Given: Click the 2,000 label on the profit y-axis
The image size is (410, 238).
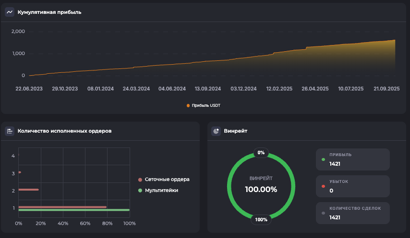Looking at the screenshot, I should click(x=18, y=32).
